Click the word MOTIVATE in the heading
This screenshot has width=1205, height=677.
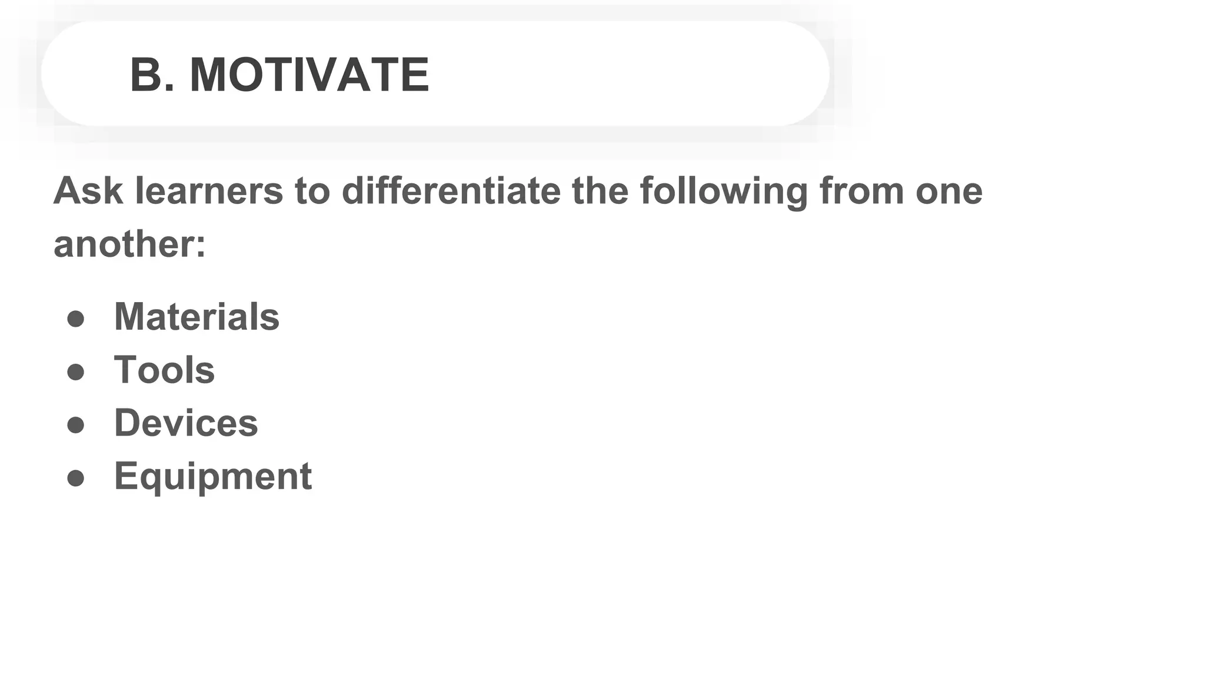[309, 75]
